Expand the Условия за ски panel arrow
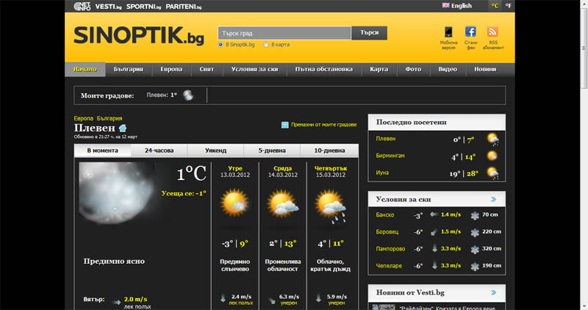The width and height of the screenshot is (588, 310). pos(493,199)
